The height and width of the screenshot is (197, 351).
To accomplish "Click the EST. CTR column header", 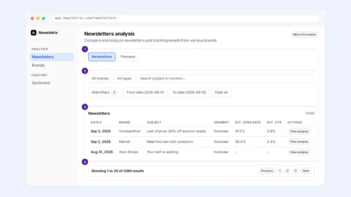I will 274,123.
